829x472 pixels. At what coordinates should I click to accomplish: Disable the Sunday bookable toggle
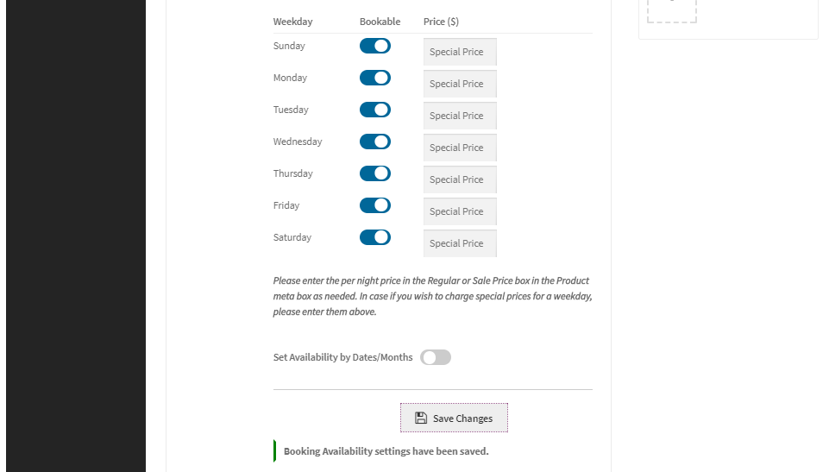click(375, 46)
